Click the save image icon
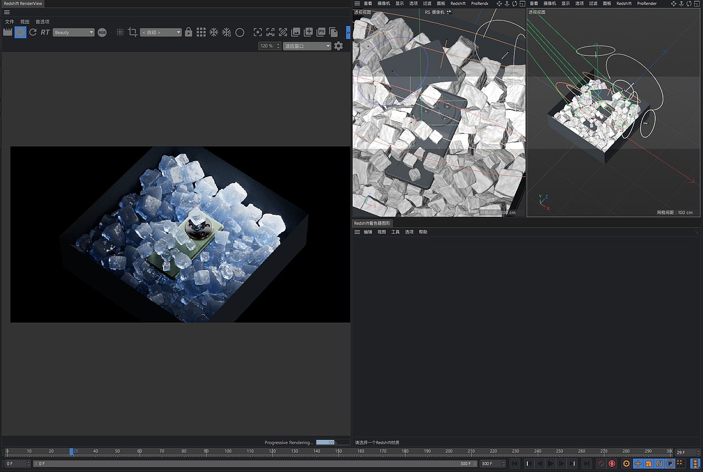703x472 pixels. [296, 32]
